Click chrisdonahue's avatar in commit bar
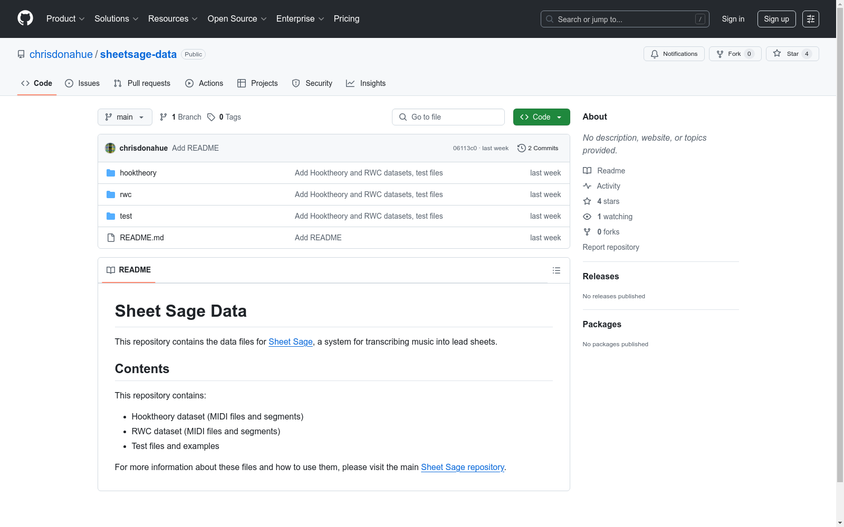The image size is (844, 527). click(x=110, y=148)
